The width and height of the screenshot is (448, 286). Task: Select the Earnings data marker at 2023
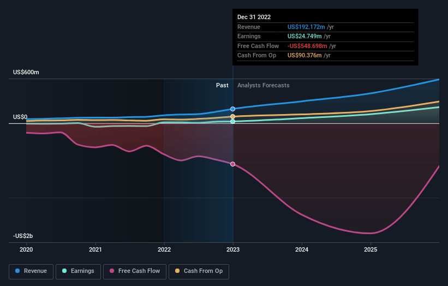[x=233, y=121]
